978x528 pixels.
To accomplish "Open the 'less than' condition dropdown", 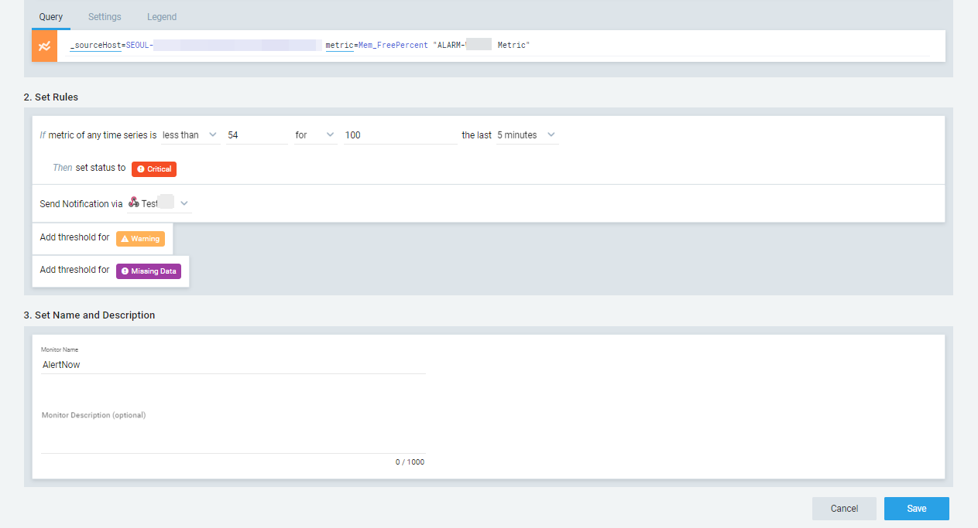I will pyautogui.click(x=190, y=135).
